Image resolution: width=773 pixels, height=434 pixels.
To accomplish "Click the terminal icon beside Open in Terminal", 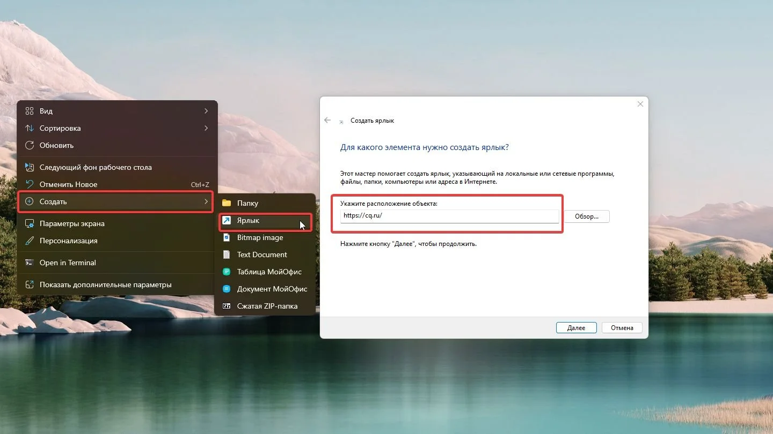I will point(30,263).
